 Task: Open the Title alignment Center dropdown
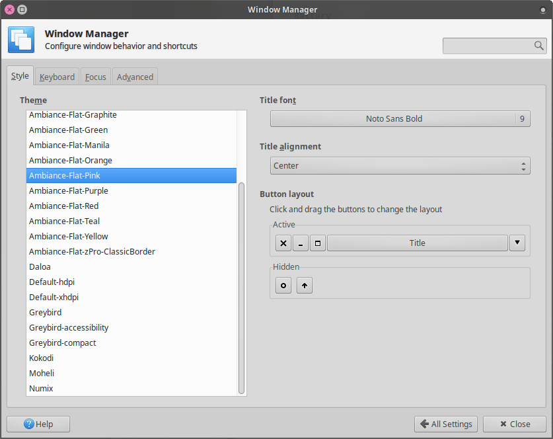400,166
